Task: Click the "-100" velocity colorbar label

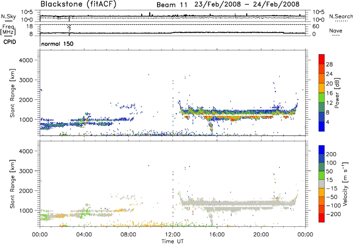Action: point(334,206)
